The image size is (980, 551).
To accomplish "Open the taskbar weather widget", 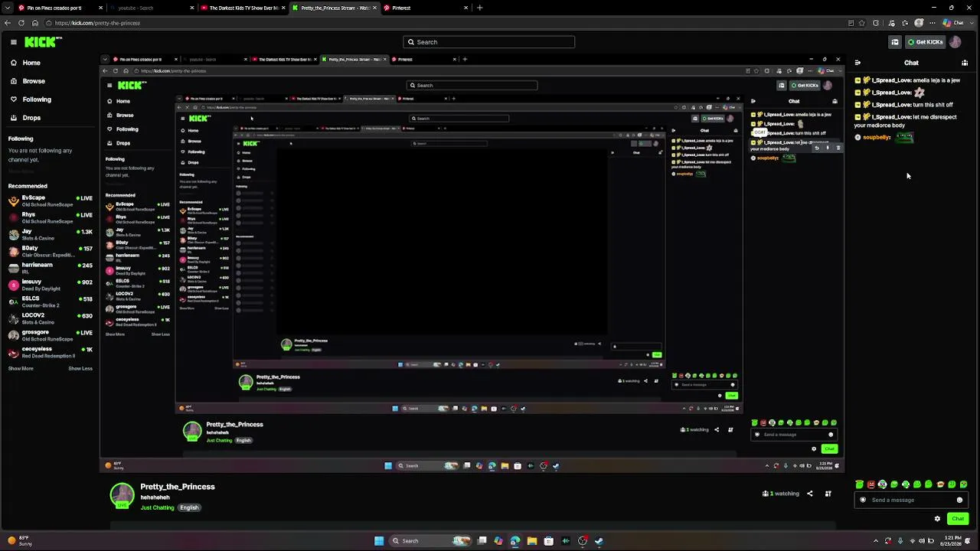I will tap(17, 541).
